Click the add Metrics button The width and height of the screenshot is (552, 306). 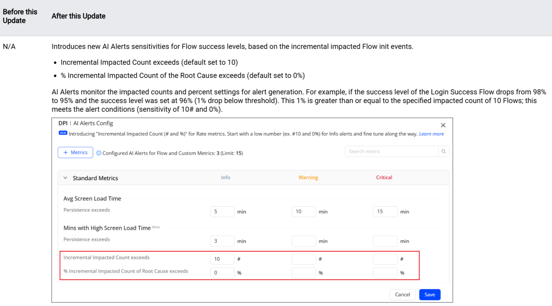(75, 153)
